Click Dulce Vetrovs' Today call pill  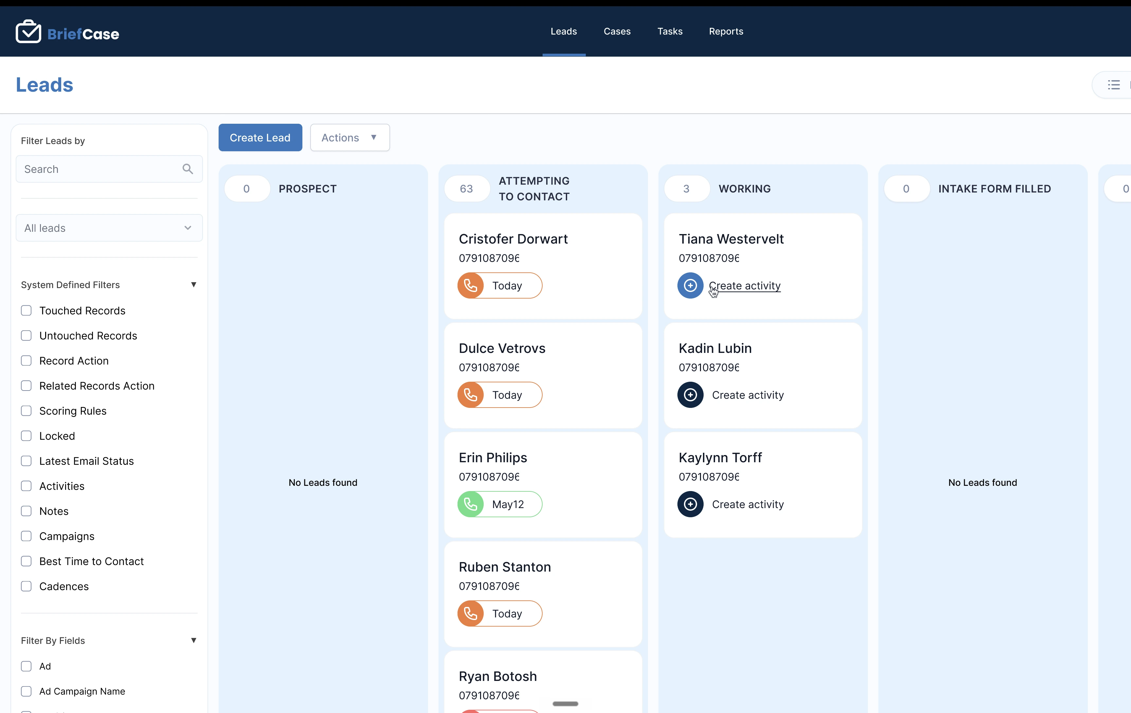tap(500, 395)
